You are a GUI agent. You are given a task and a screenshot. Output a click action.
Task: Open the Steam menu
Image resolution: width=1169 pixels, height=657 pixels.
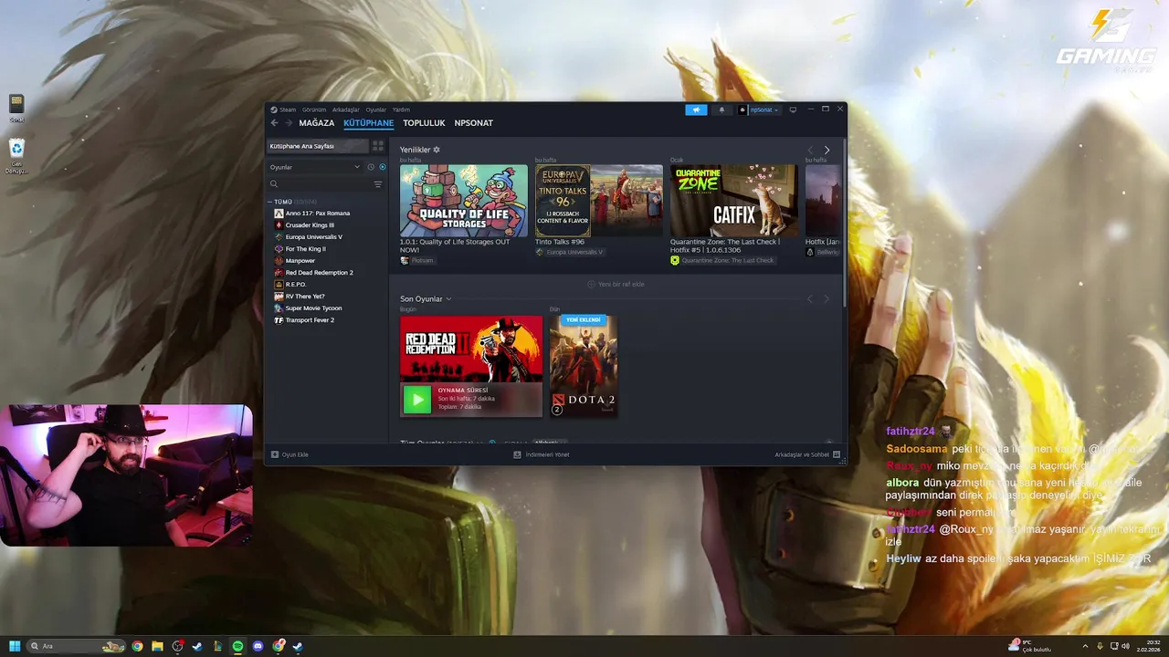click(288, 109)
